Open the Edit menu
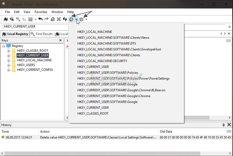This screenshot has width=233, height=156. tap(17, 12)
